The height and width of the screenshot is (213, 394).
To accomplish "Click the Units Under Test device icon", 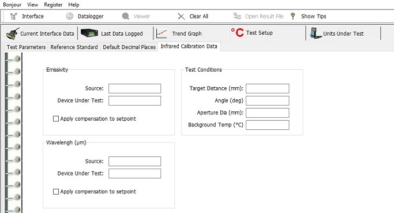I will tap(316, 33).
